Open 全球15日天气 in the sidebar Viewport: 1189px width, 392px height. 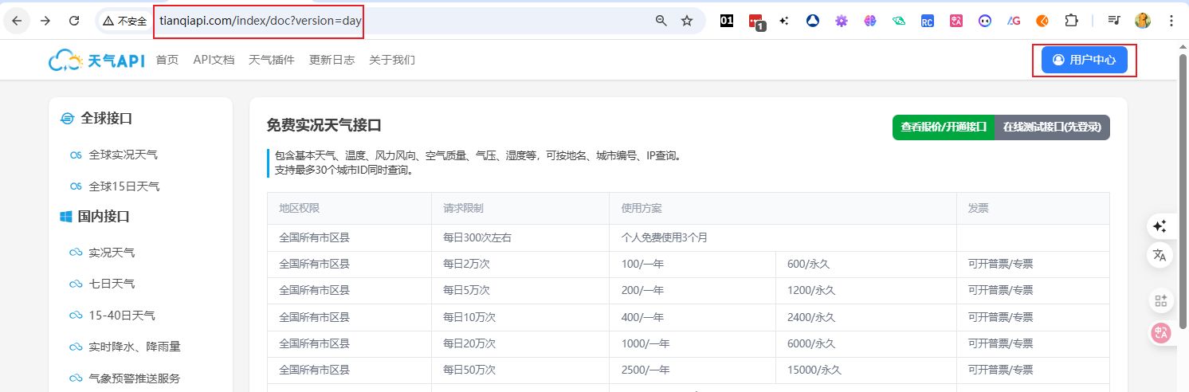coord(124,186)
